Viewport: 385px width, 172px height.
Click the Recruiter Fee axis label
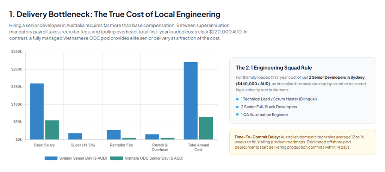[x=121, y=145]
